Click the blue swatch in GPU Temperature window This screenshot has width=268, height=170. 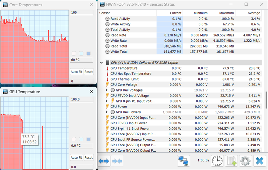click(x=88, y=139)
